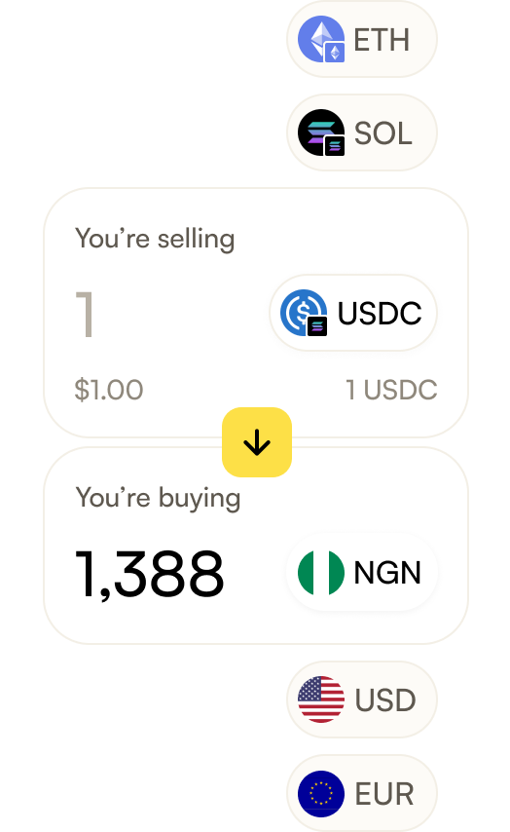Click the European Union flag icon
Screen dimensions: 510x832
click(321, 794)
